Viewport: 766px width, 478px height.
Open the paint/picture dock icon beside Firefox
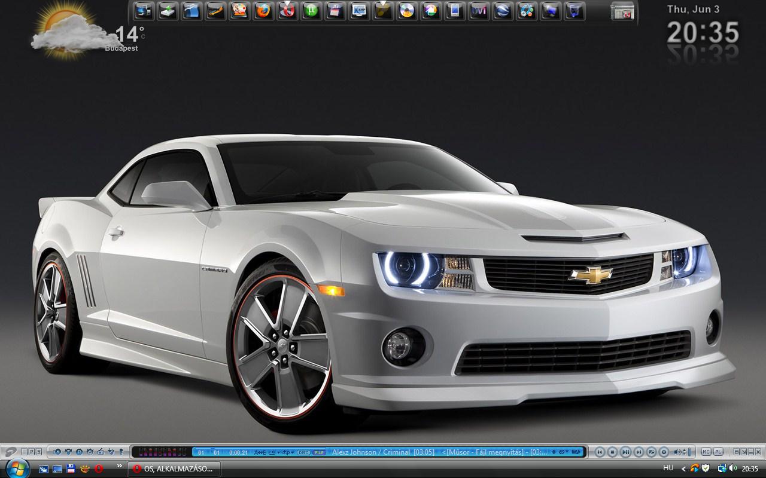point(239,10)
